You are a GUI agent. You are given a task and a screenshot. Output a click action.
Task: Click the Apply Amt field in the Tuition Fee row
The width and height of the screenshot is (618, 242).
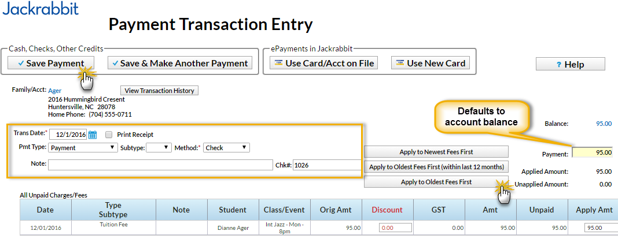click(x=601, y=228)
